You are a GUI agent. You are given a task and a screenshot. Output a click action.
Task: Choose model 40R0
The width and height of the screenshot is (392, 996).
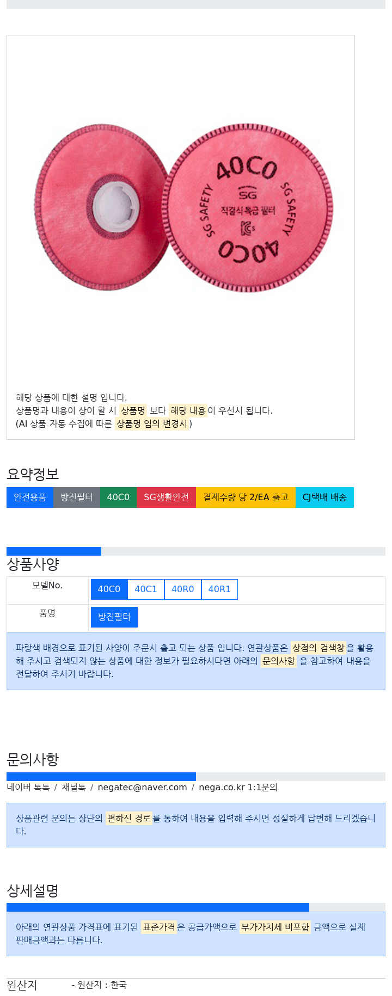(182, 589)
